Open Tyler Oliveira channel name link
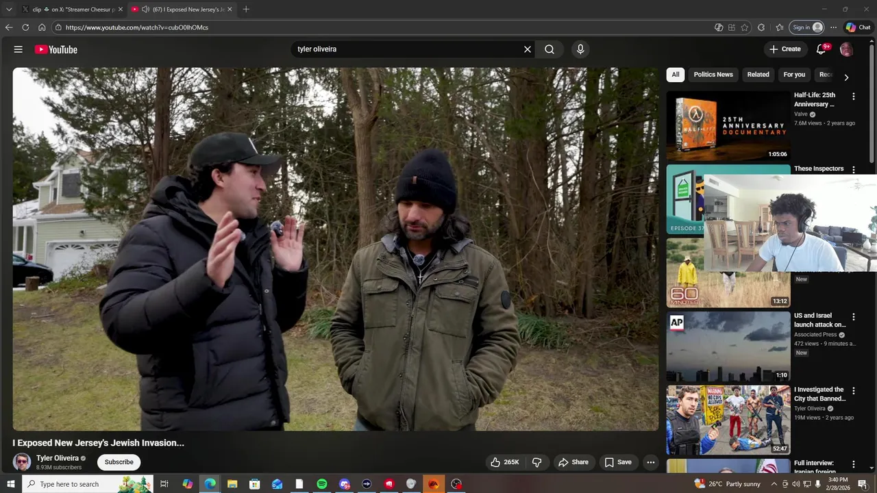Image resolution: width=877 pixels, height=493 pixels. [58, 458]
